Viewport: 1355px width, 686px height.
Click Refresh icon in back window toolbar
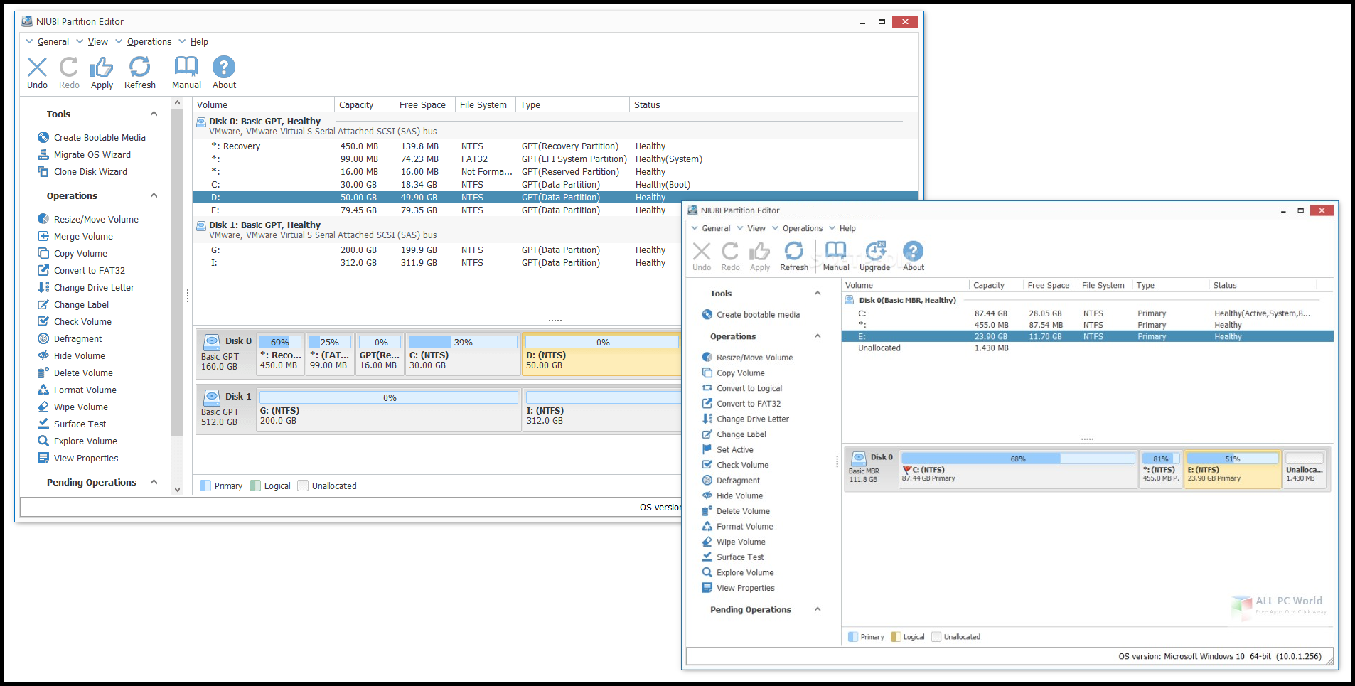[x=139, y=68]
